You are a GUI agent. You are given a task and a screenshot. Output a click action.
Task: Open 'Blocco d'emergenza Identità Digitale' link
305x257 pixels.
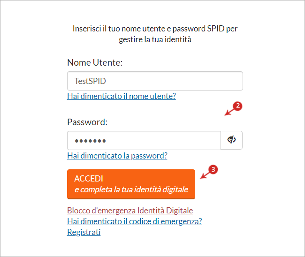point(130,211)
